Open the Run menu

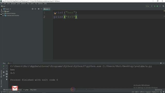coord(28,4)
